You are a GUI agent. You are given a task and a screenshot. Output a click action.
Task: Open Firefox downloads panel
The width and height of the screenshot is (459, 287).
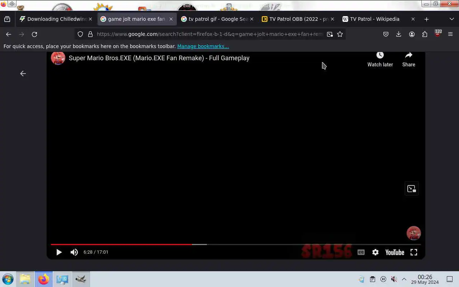click(x=399, y=34)
